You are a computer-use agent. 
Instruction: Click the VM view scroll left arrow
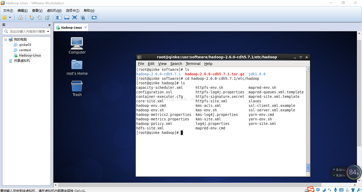click(56, 185)
